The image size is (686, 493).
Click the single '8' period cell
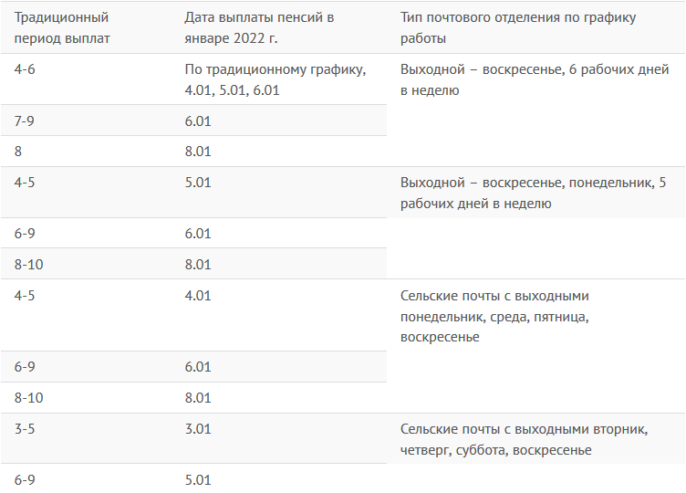pyautogui.click(x=18, y=152)
